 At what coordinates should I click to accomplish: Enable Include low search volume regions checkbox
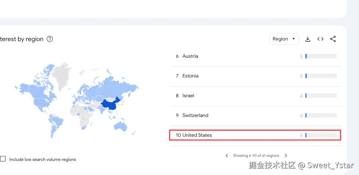(3, 159)
